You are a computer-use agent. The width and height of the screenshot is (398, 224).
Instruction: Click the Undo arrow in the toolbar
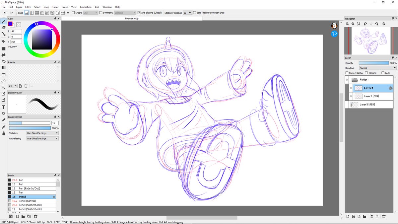(x=5, y=13)
